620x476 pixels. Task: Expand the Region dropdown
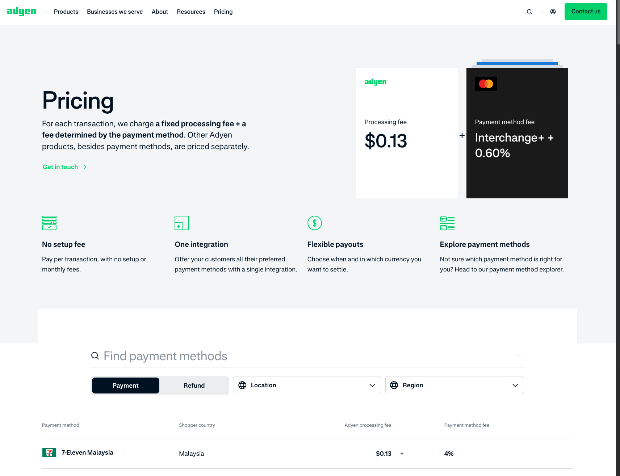[454, 385]
